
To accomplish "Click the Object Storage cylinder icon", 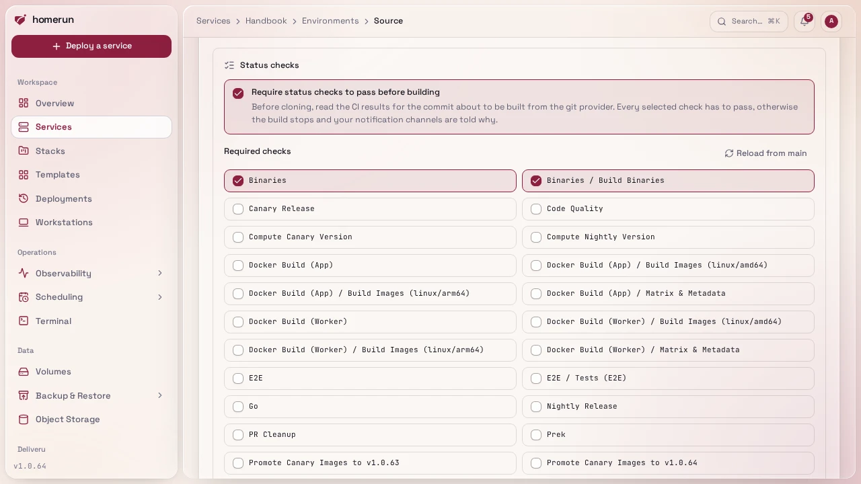I will click(24, 419).
